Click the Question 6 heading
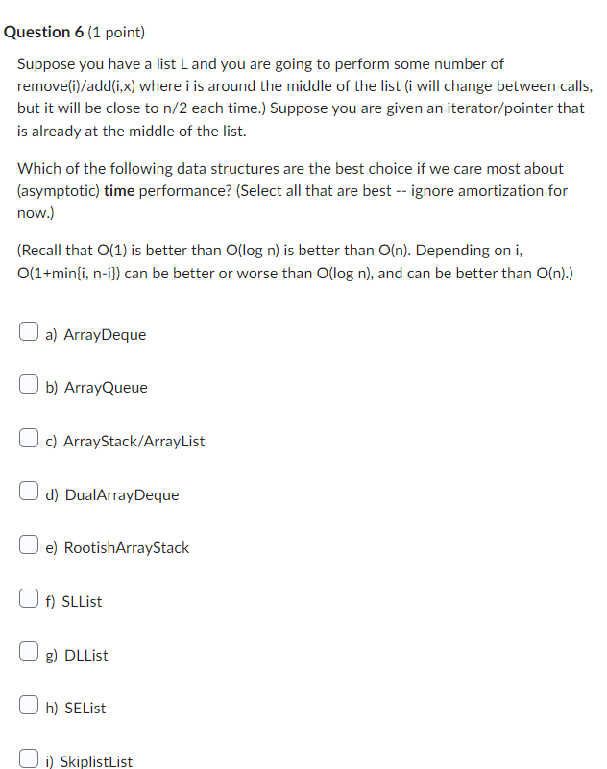Image resolution: width=607 pixels, height=769 pixels. coord(72,32)
